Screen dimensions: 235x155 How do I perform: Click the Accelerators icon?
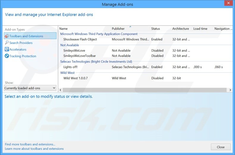[7, 49]
